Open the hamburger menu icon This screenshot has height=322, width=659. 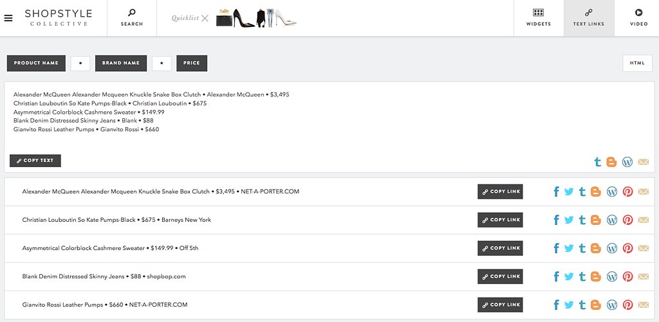pyautogui.click(x=8, y=19)
